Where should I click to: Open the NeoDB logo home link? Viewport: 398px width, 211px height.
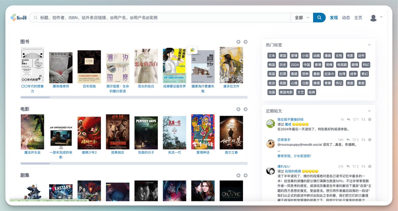pos(18,18)
